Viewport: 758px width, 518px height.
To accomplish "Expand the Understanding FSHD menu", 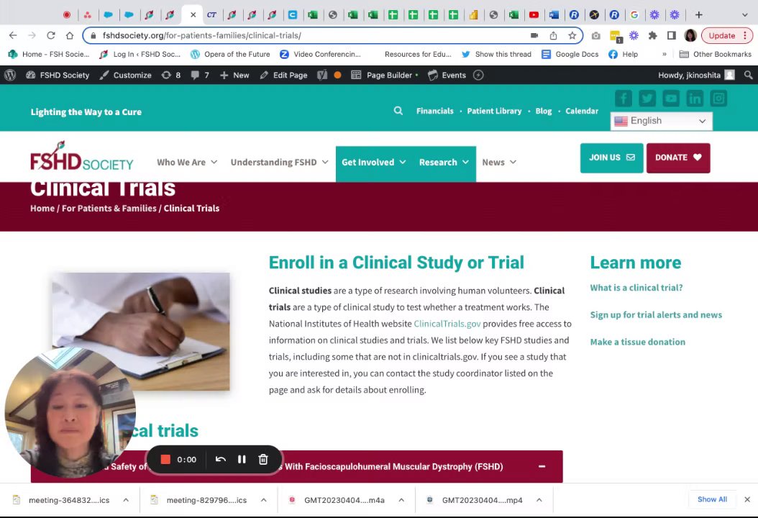I will tap(280, 163).
